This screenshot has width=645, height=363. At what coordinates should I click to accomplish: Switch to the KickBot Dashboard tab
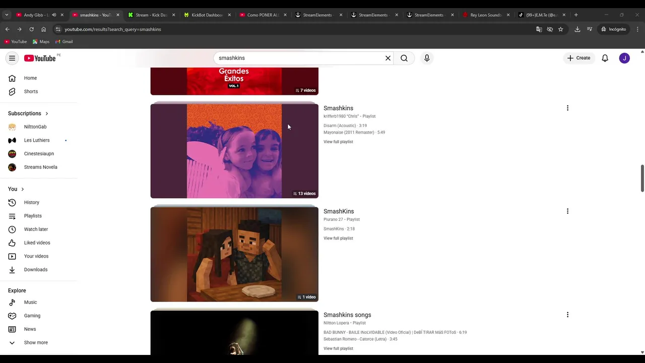tap(207, 15)
